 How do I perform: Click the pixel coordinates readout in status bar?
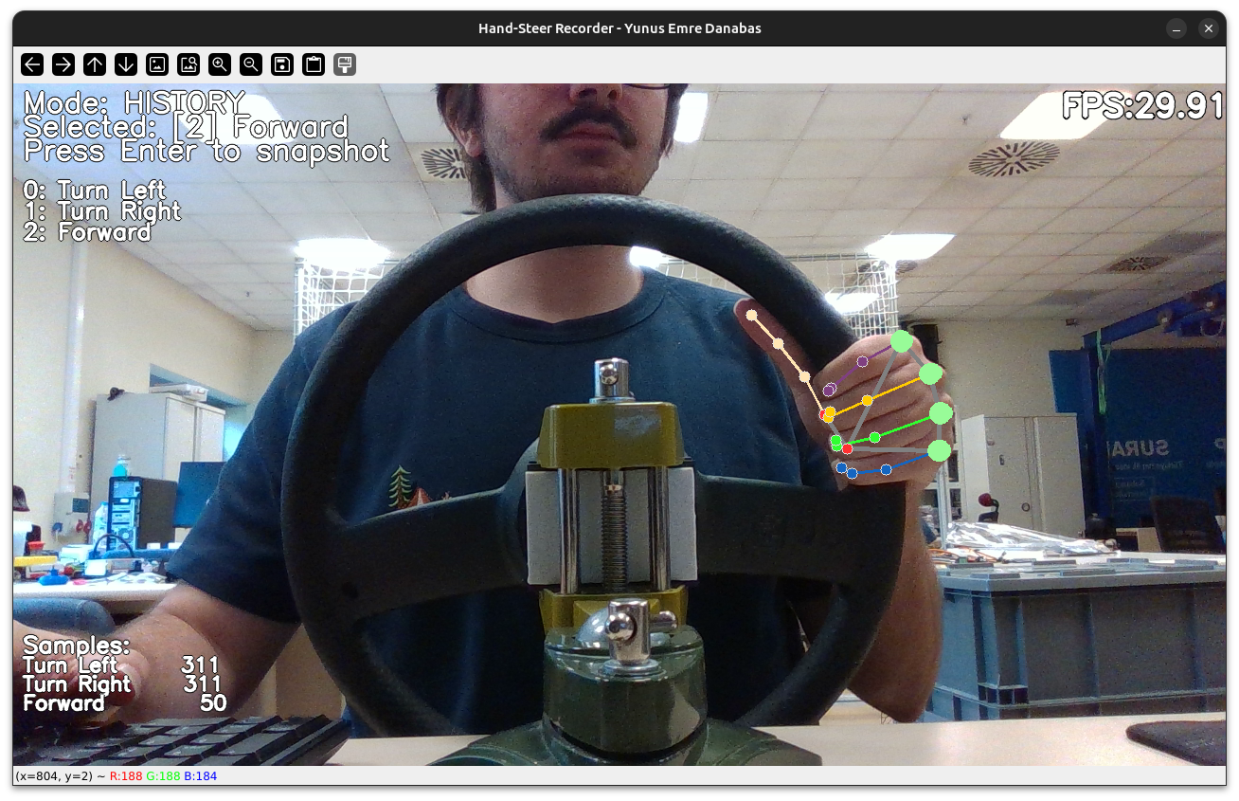pos(54,776)
